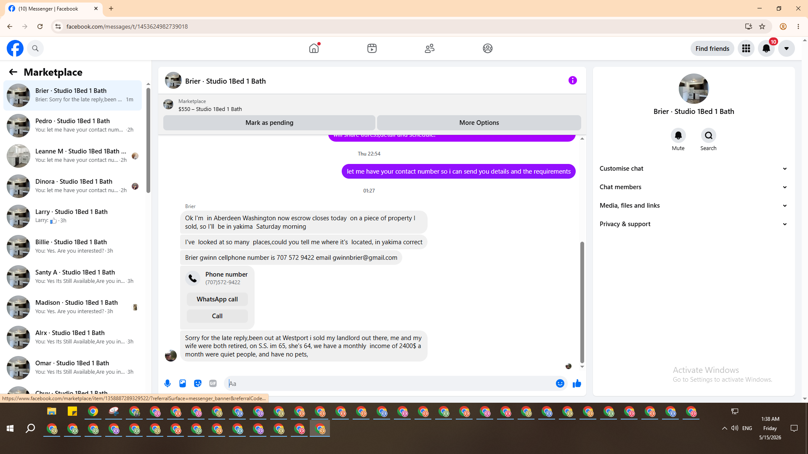Open the Windows action center notifications icon
The height and width of the screenshot is (454, 808).
pyautogui.click(x=794, y=428)
